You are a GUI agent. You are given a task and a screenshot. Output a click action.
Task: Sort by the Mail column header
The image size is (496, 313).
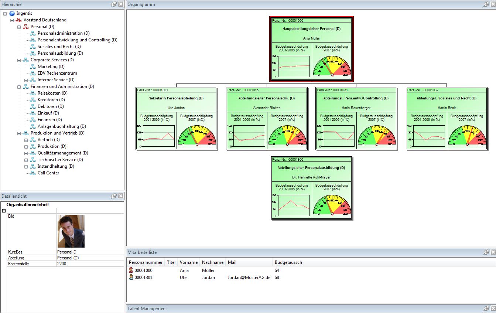tap(249, 262)
